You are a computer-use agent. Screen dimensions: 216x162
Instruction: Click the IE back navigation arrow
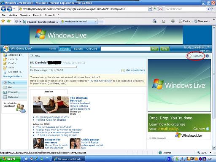click(x=4, y=9)
